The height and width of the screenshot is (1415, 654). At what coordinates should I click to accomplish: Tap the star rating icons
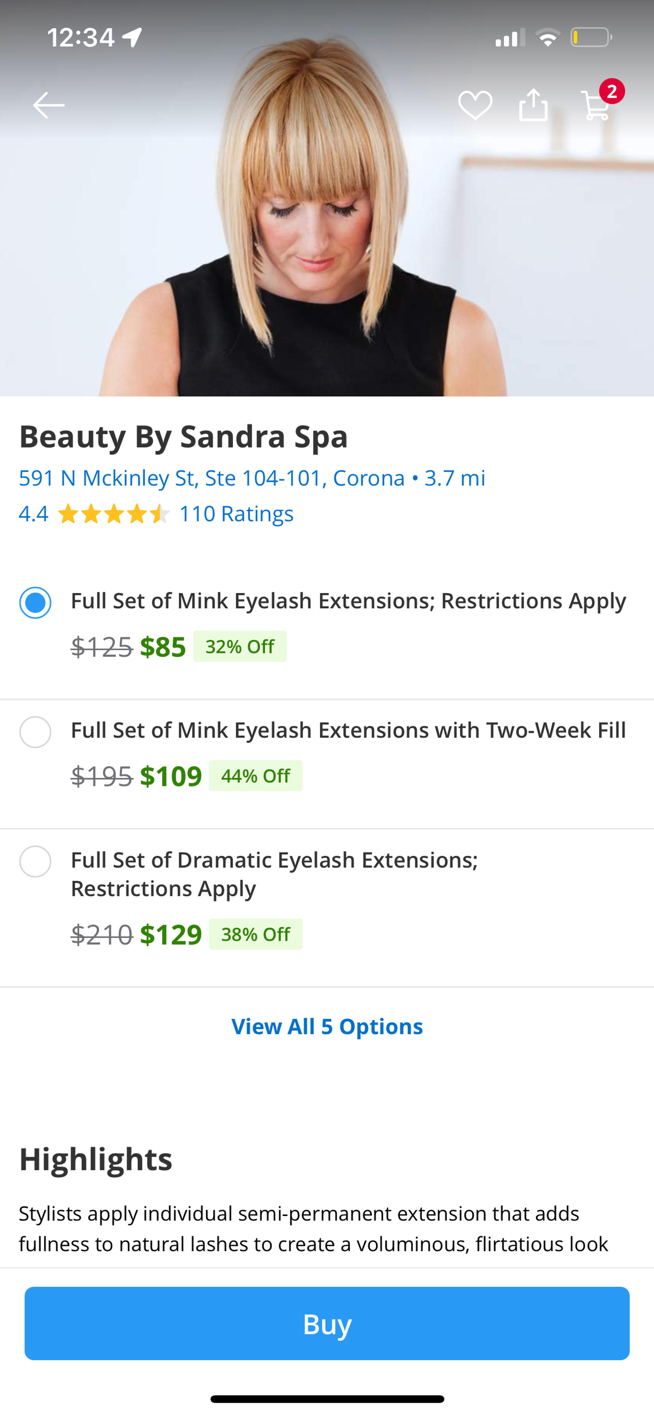pos(113,514)
